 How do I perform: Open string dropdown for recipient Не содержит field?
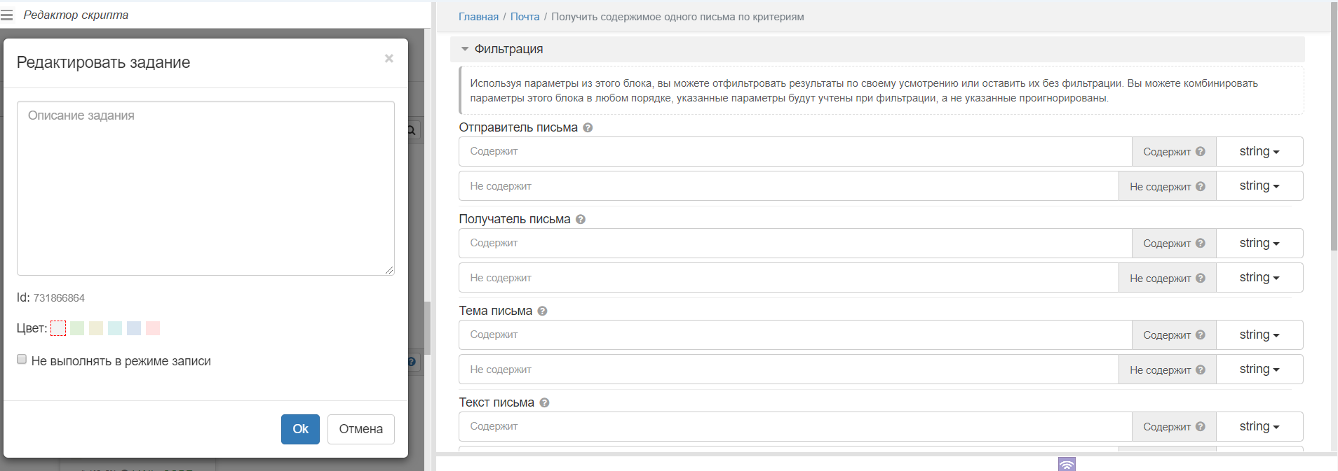click(x=1259, y=278)
